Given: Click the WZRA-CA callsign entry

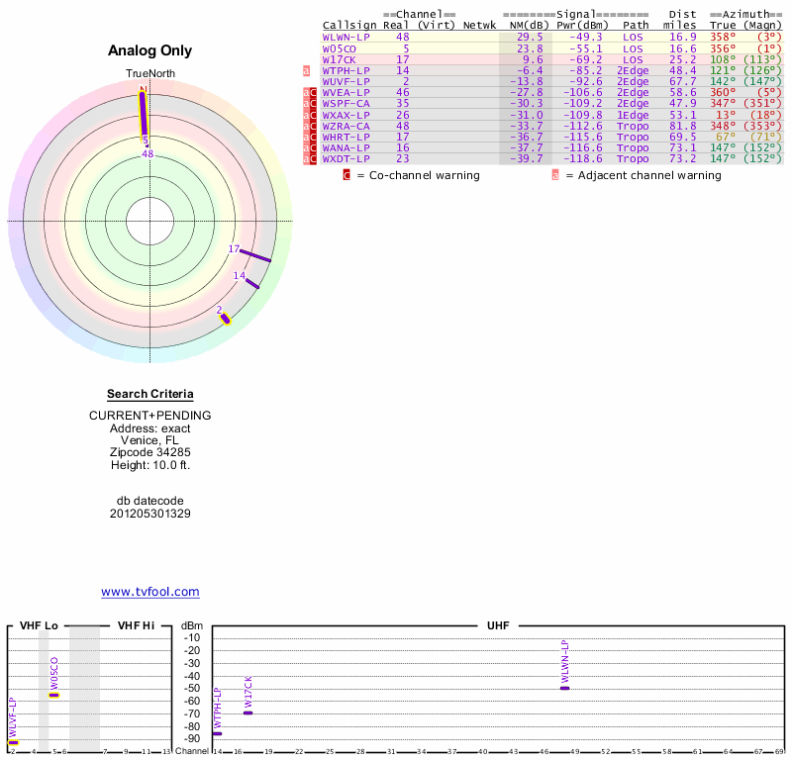Looking at the screenshot, I should 346,127.
